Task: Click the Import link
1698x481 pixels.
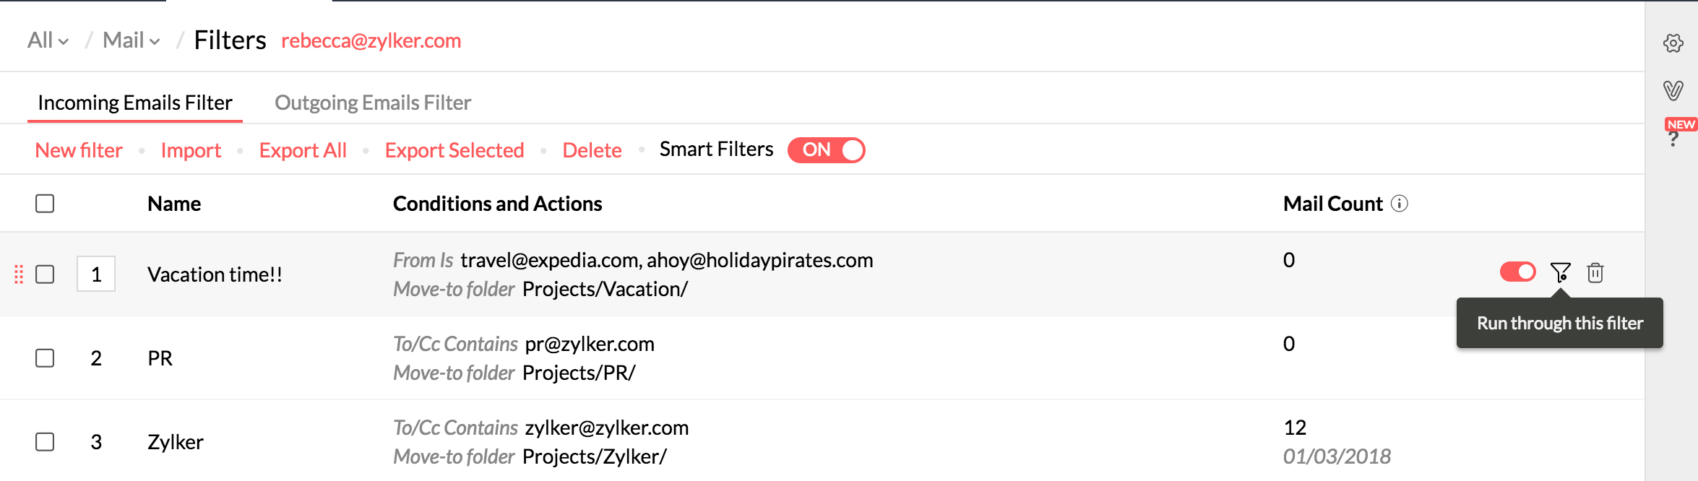Action: [x=191, y=150]
